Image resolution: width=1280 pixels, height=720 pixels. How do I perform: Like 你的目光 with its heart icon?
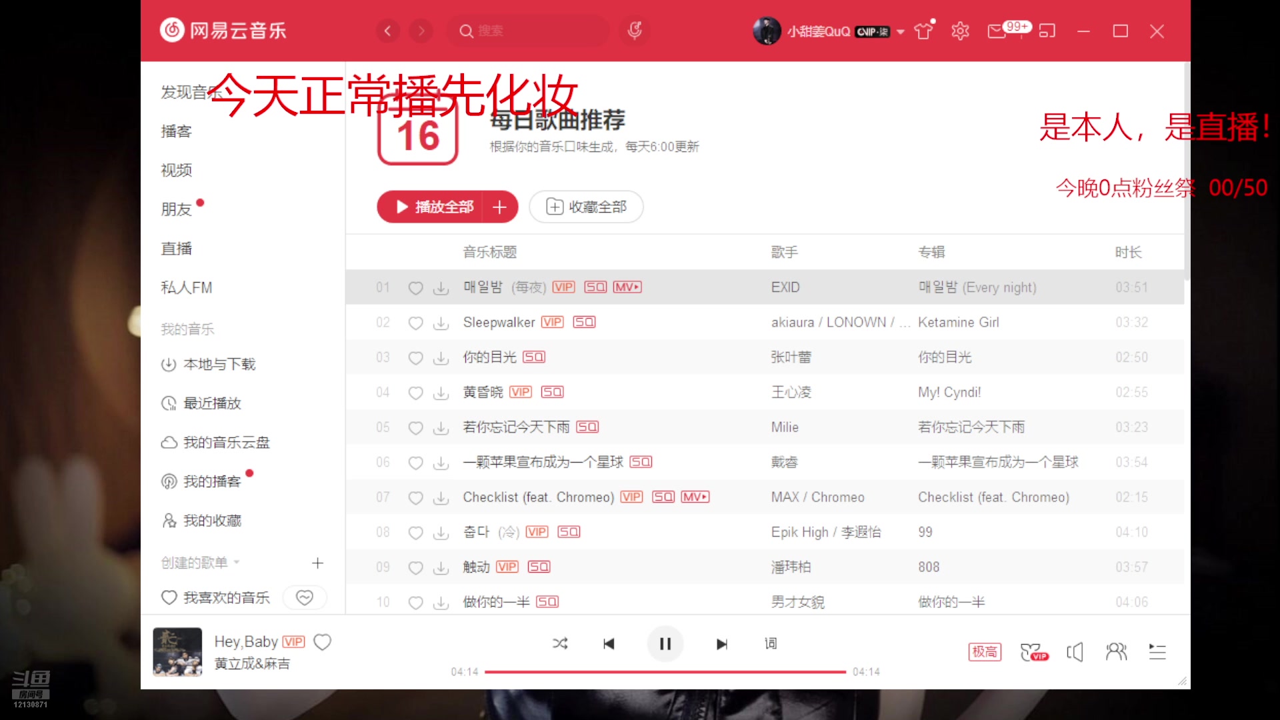415,358
